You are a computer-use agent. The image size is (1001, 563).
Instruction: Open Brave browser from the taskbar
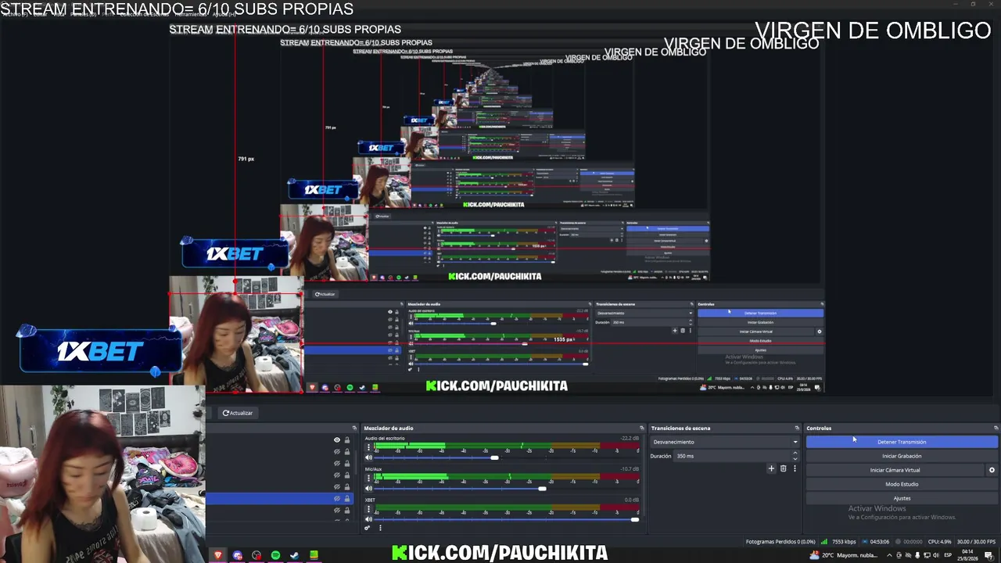click(x=218, y=555)
